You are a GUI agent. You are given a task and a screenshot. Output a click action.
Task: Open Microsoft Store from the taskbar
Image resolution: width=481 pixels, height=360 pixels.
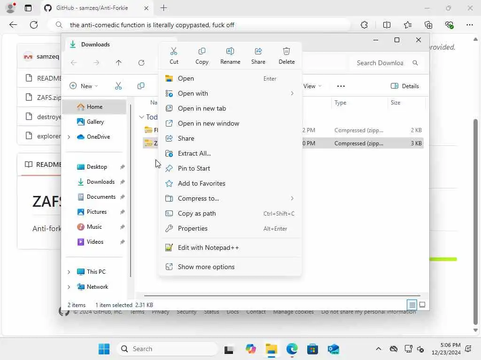pyautogui.click(x=312, y=349)
